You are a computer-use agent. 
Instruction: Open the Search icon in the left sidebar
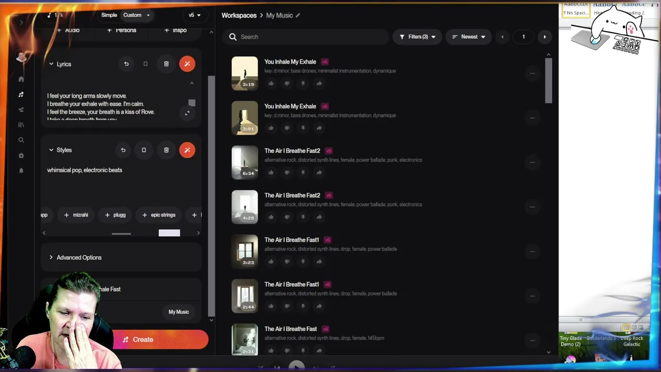pos(21,140)
